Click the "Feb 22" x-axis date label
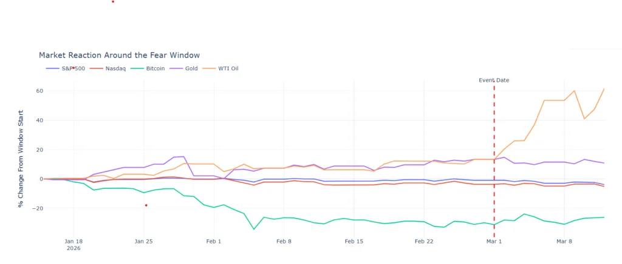The image size is (622, 264). tap(424, 241)
